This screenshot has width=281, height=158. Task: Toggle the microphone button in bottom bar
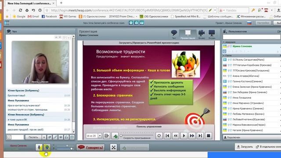tap(39, 147)
